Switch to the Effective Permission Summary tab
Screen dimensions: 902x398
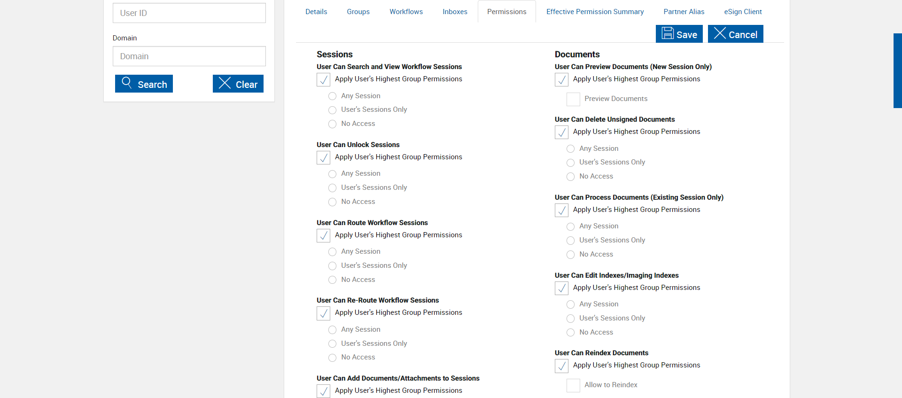click(595, 12)
